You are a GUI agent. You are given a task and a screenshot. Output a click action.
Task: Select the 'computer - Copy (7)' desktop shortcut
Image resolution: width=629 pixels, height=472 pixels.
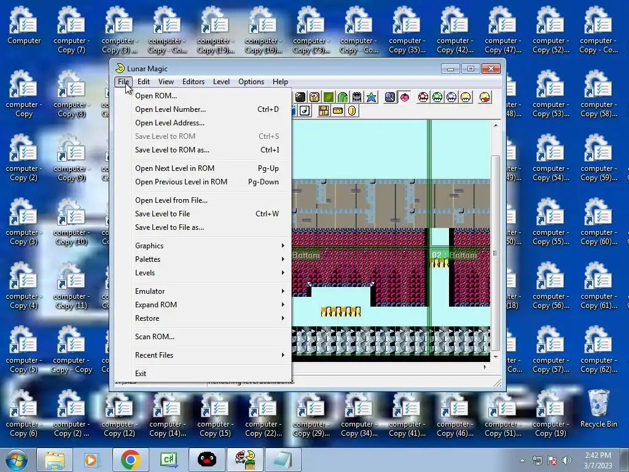(72, 30)
